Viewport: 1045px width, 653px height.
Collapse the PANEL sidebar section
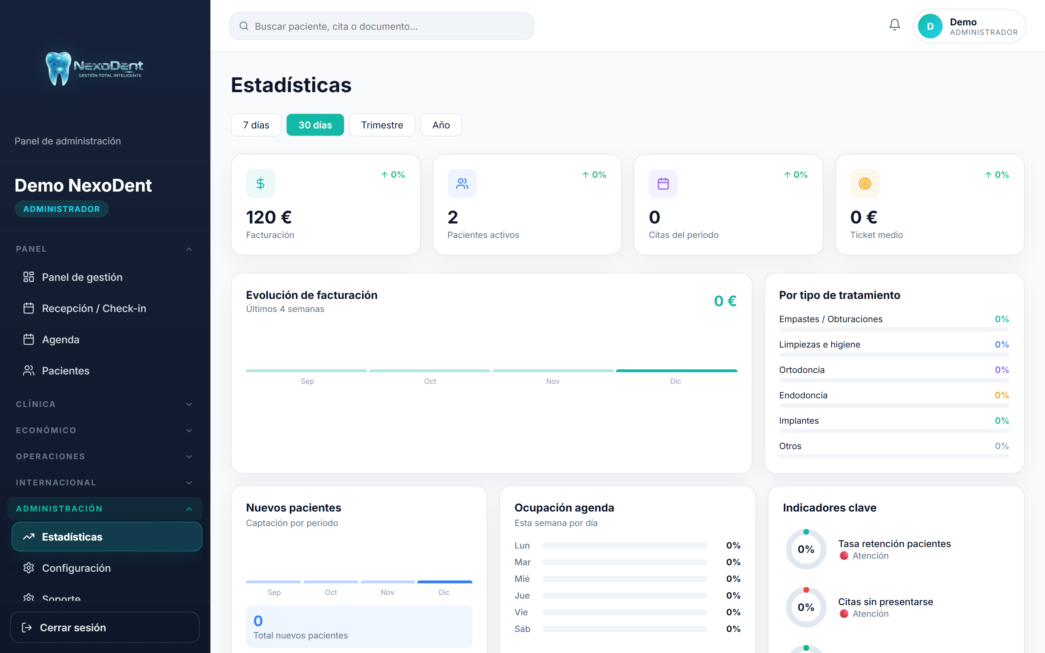[105, 249]
